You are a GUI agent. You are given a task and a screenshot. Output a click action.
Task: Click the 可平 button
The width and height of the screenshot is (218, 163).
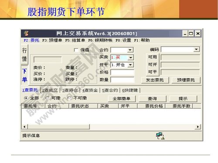(x=153, y=72)
